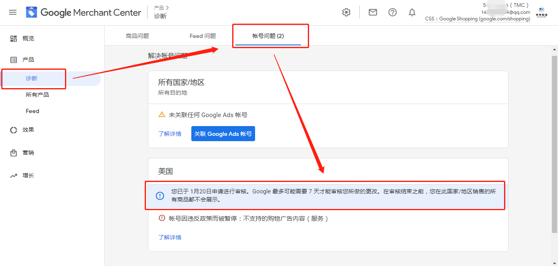
Task: Switch to the Feed 问题 tab
Action: click(x=203, y=36)
